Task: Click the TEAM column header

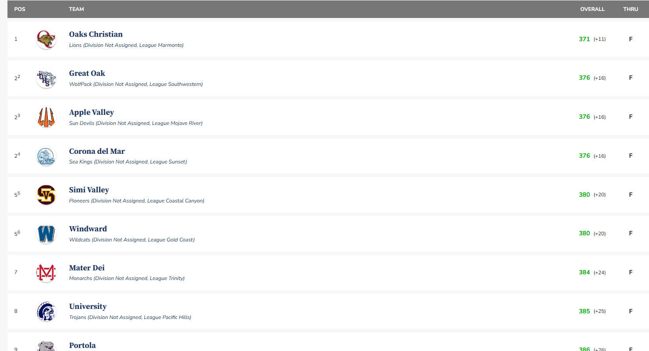Action: (76, 9)
